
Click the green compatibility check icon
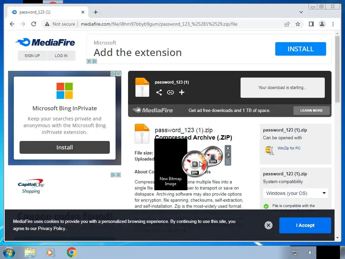266,206
